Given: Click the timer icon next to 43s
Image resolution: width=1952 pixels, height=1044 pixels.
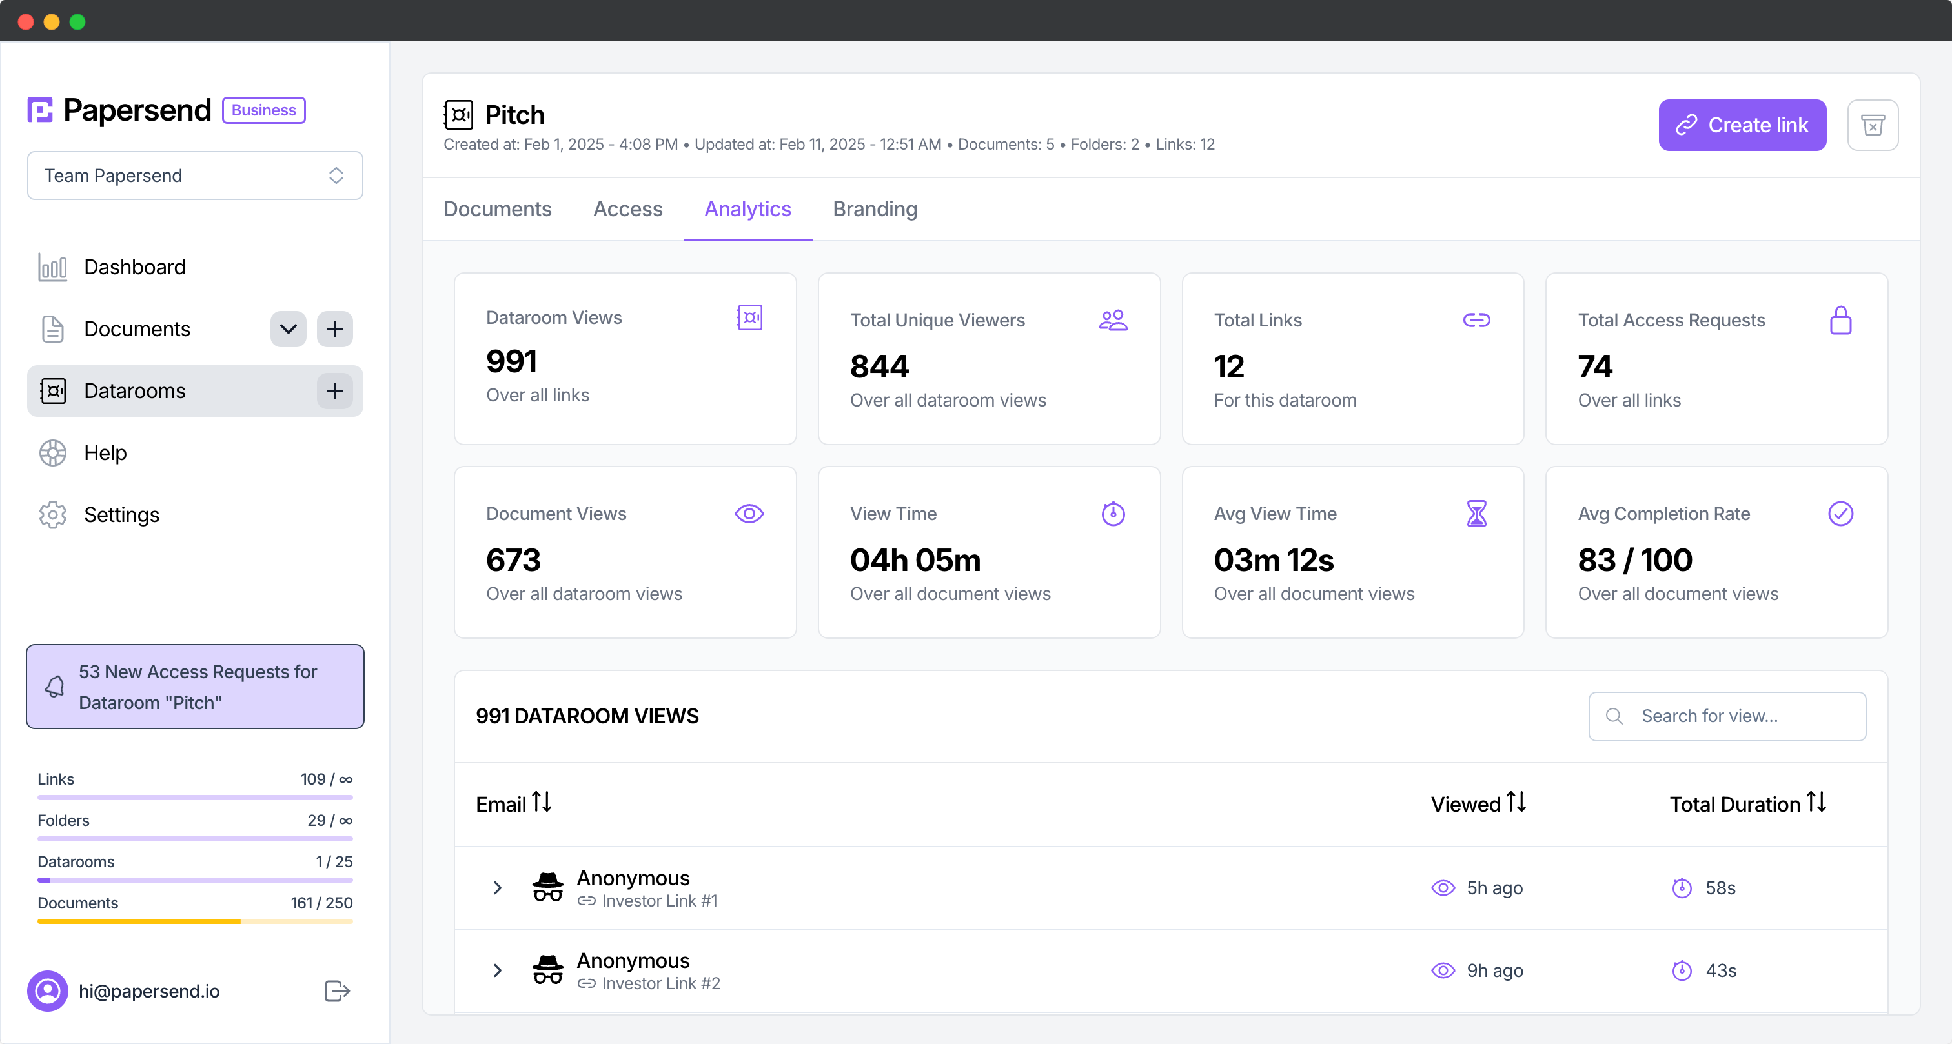Looking at the screenshot, I should (1682, 970).
